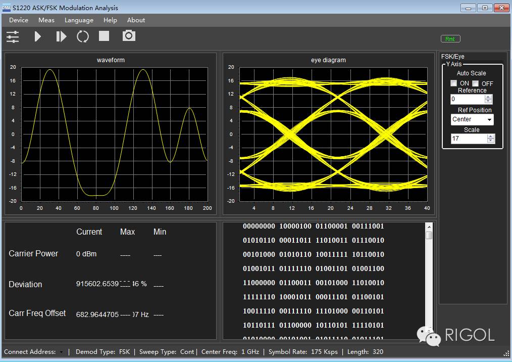Click the continuous loop refresh icon

(x=83, y=36)
